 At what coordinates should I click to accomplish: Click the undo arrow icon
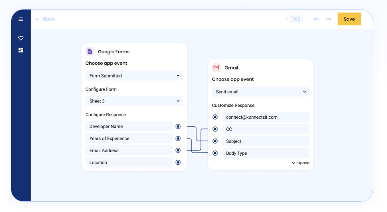coord(317,19)
